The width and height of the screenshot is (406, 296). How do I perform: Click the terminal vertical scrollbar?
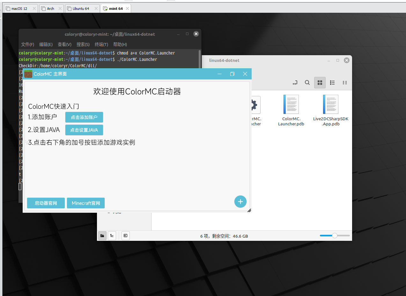pyautogui.click(x=200, y=59)
